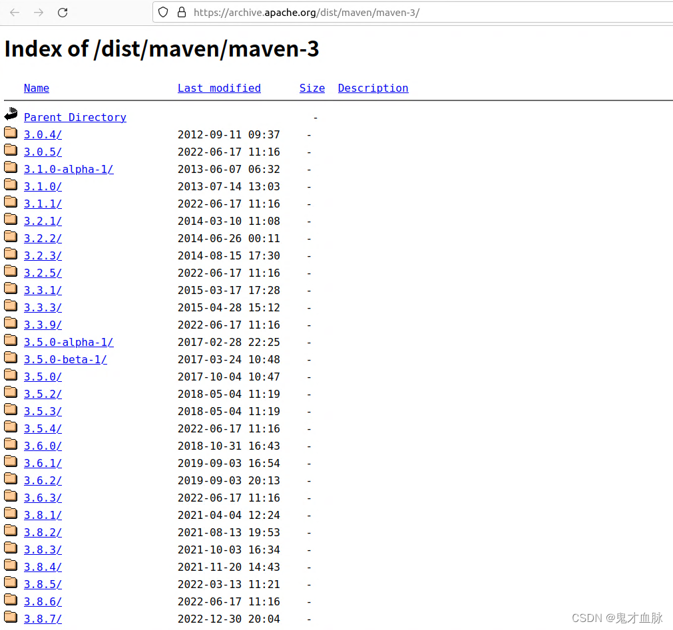Open the 3.8.2/ directory link
This screenshot has width=673, height=630.
(43, 533)
